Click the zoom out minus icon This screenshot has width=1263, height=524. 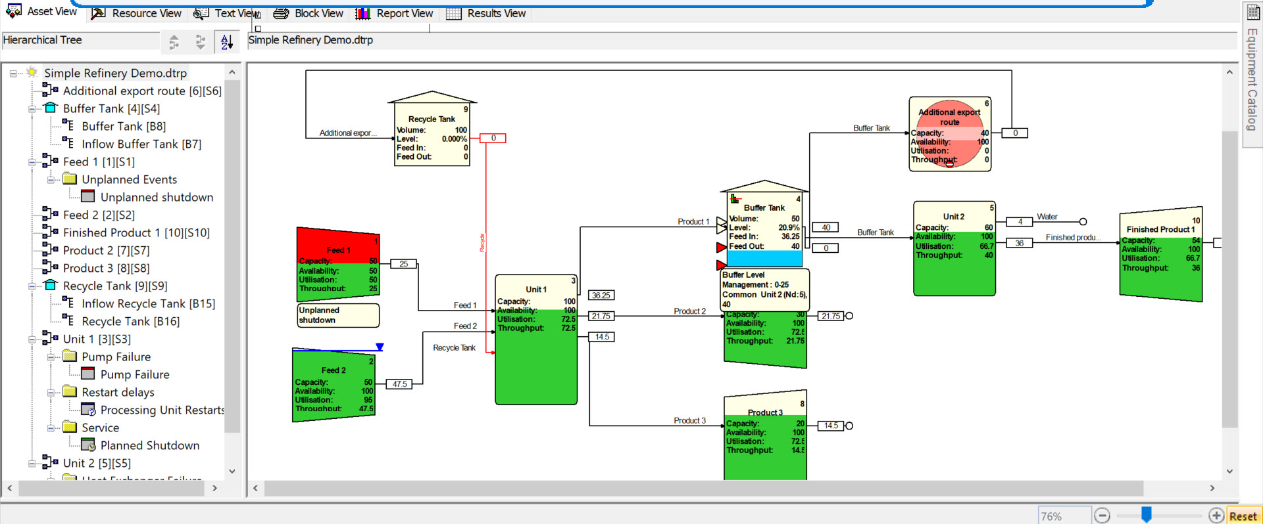coord(1102,516)
